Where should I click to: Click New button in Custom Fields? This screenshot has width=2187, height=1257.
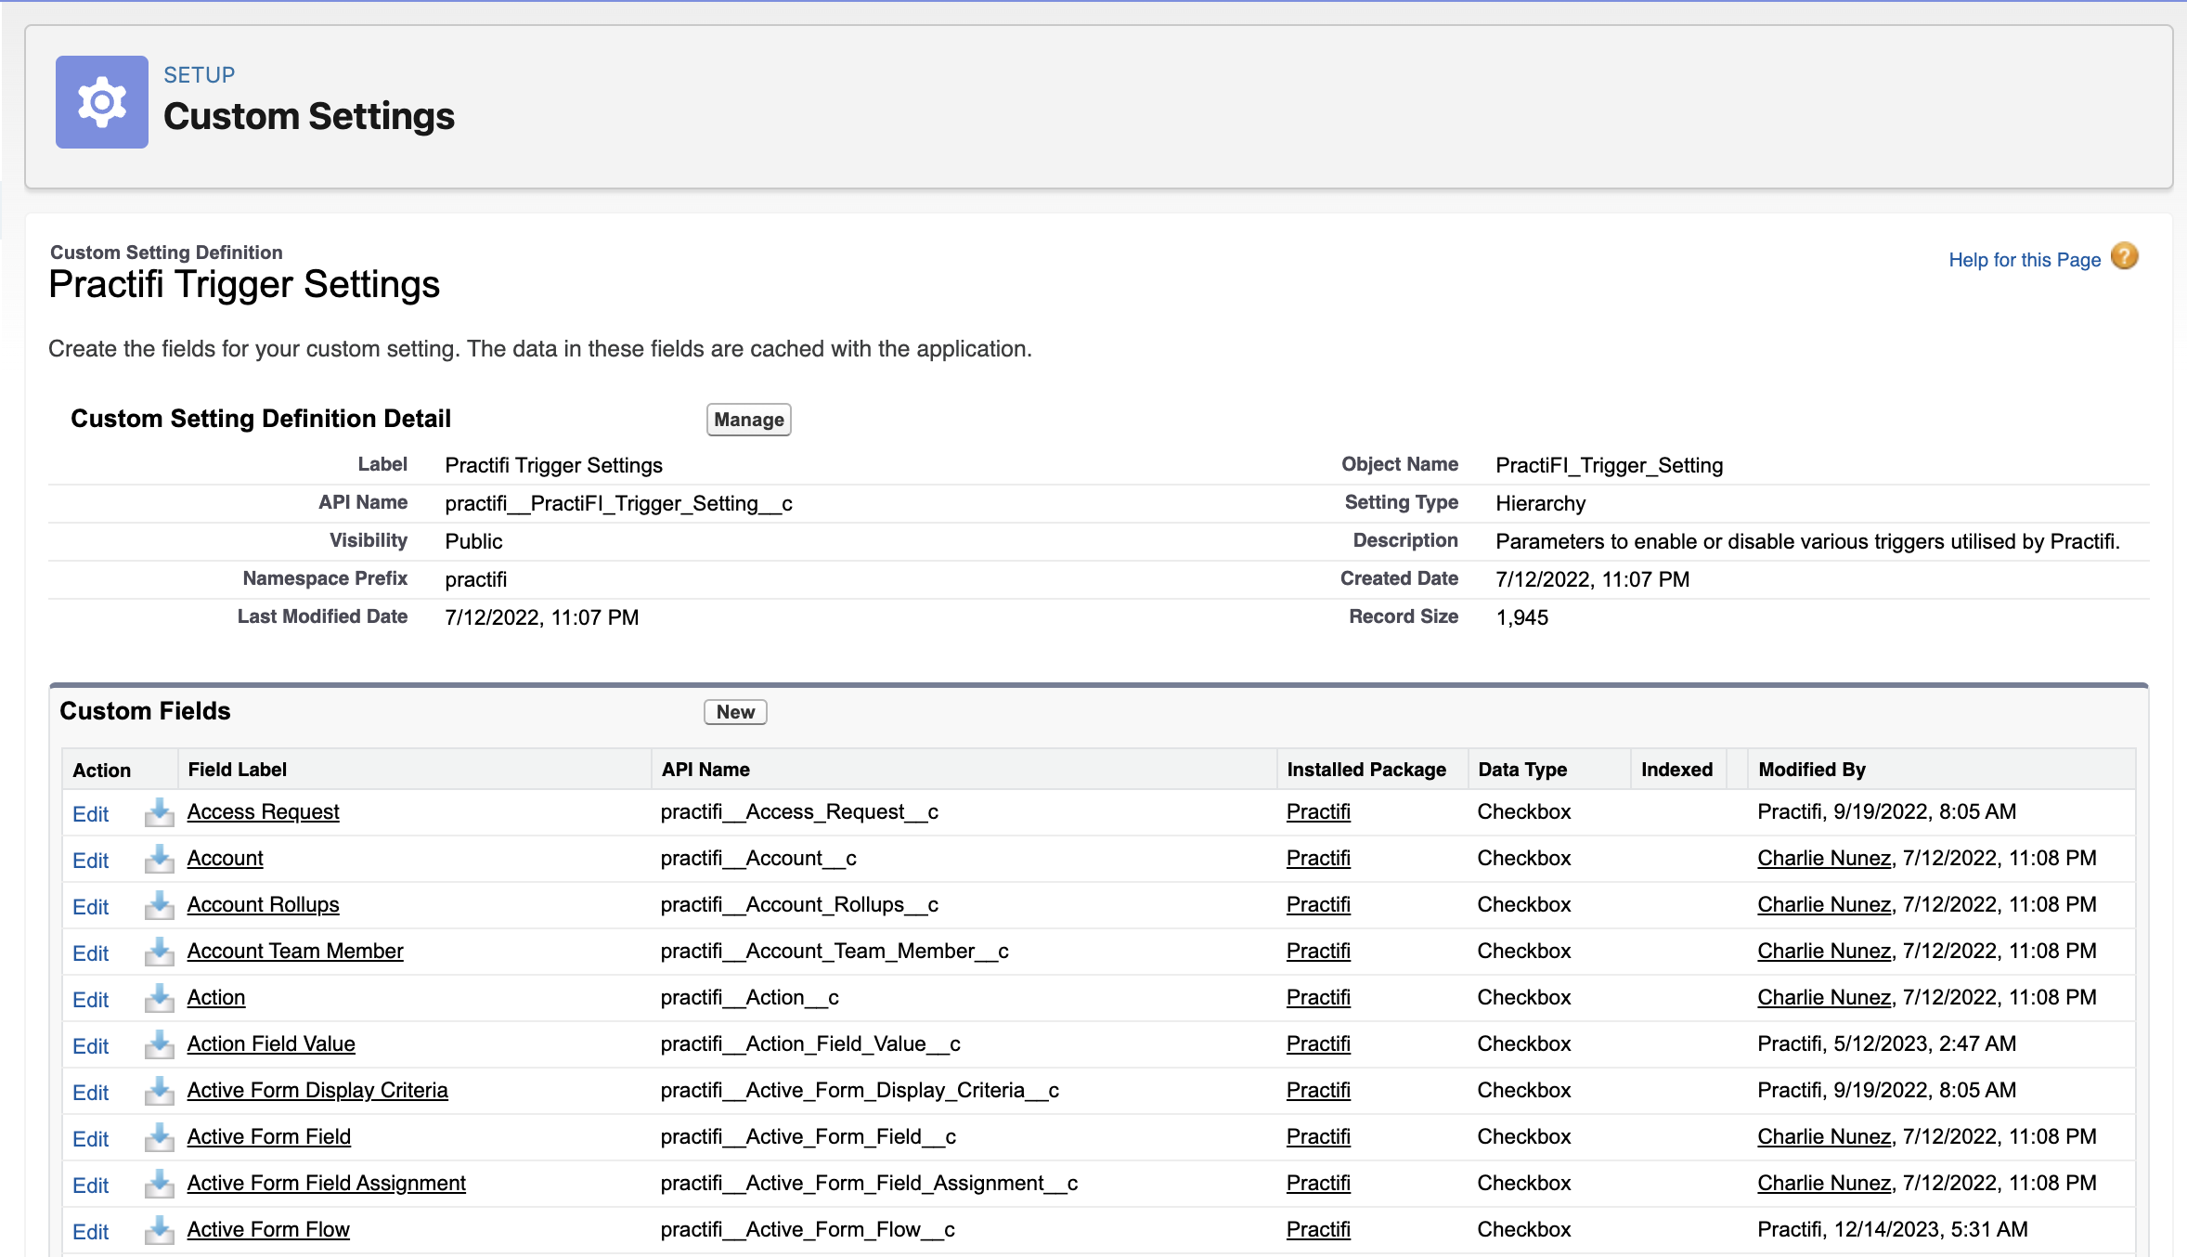735,712
